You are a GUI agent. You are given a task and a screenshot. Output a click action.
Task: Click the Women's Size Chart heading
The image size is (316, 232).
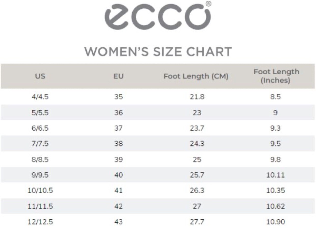[x=158, y=52]
